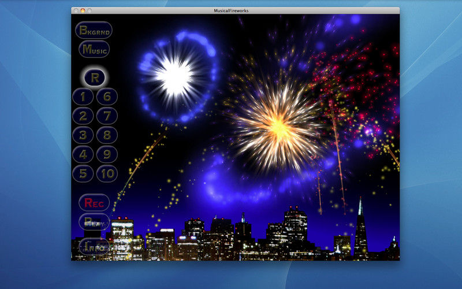The image size is (462, 289).
Task: Choose firework number 9
Action: [107, 154]
